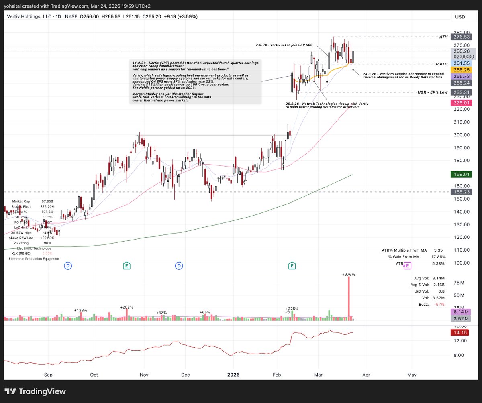
Task: Click the +202% volume label
Action: point(127,307)
